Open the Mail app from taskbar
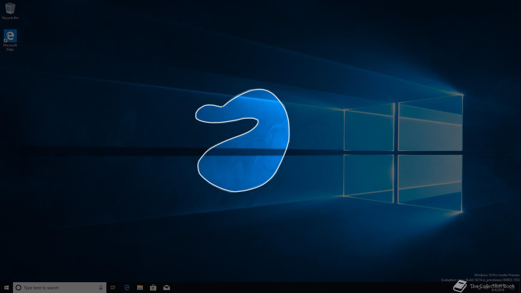 (x=166, y=288)
